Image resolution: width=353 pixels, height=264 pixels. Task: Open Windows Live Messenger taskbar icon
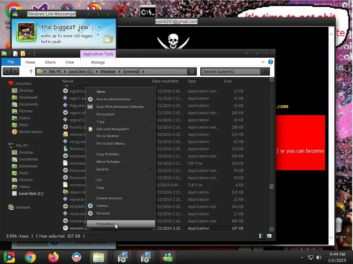coord(168,257)
